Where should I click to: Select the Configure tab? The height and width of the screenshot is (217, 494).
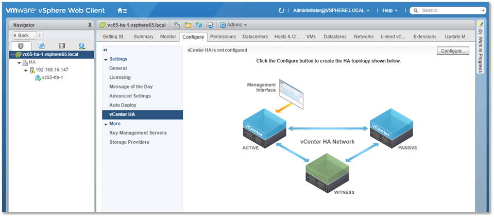tap(193, 37)
